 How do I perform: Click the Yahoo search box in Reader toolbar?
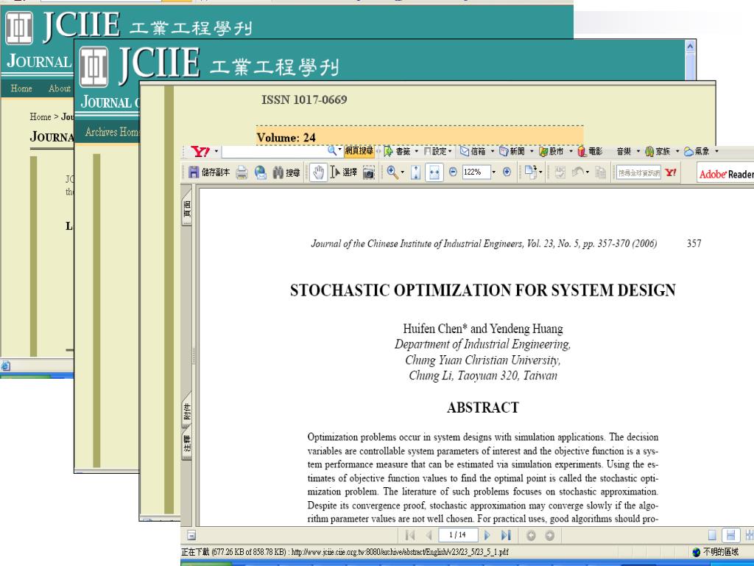638,172
